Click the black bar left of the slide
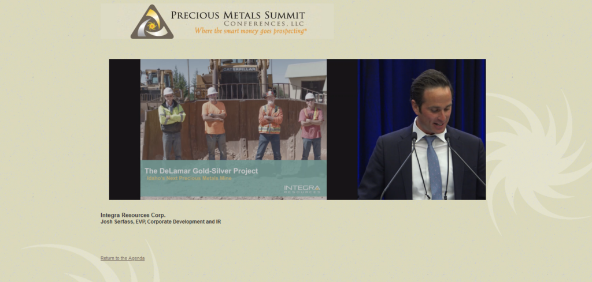Screen dimensions: 592x282 124,129
